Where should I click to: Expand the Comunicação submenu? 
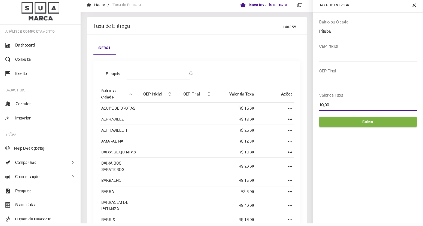coord(73,177)
